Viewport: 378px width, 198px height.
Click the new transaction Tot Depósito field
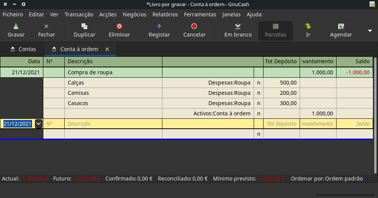[281, 124]
